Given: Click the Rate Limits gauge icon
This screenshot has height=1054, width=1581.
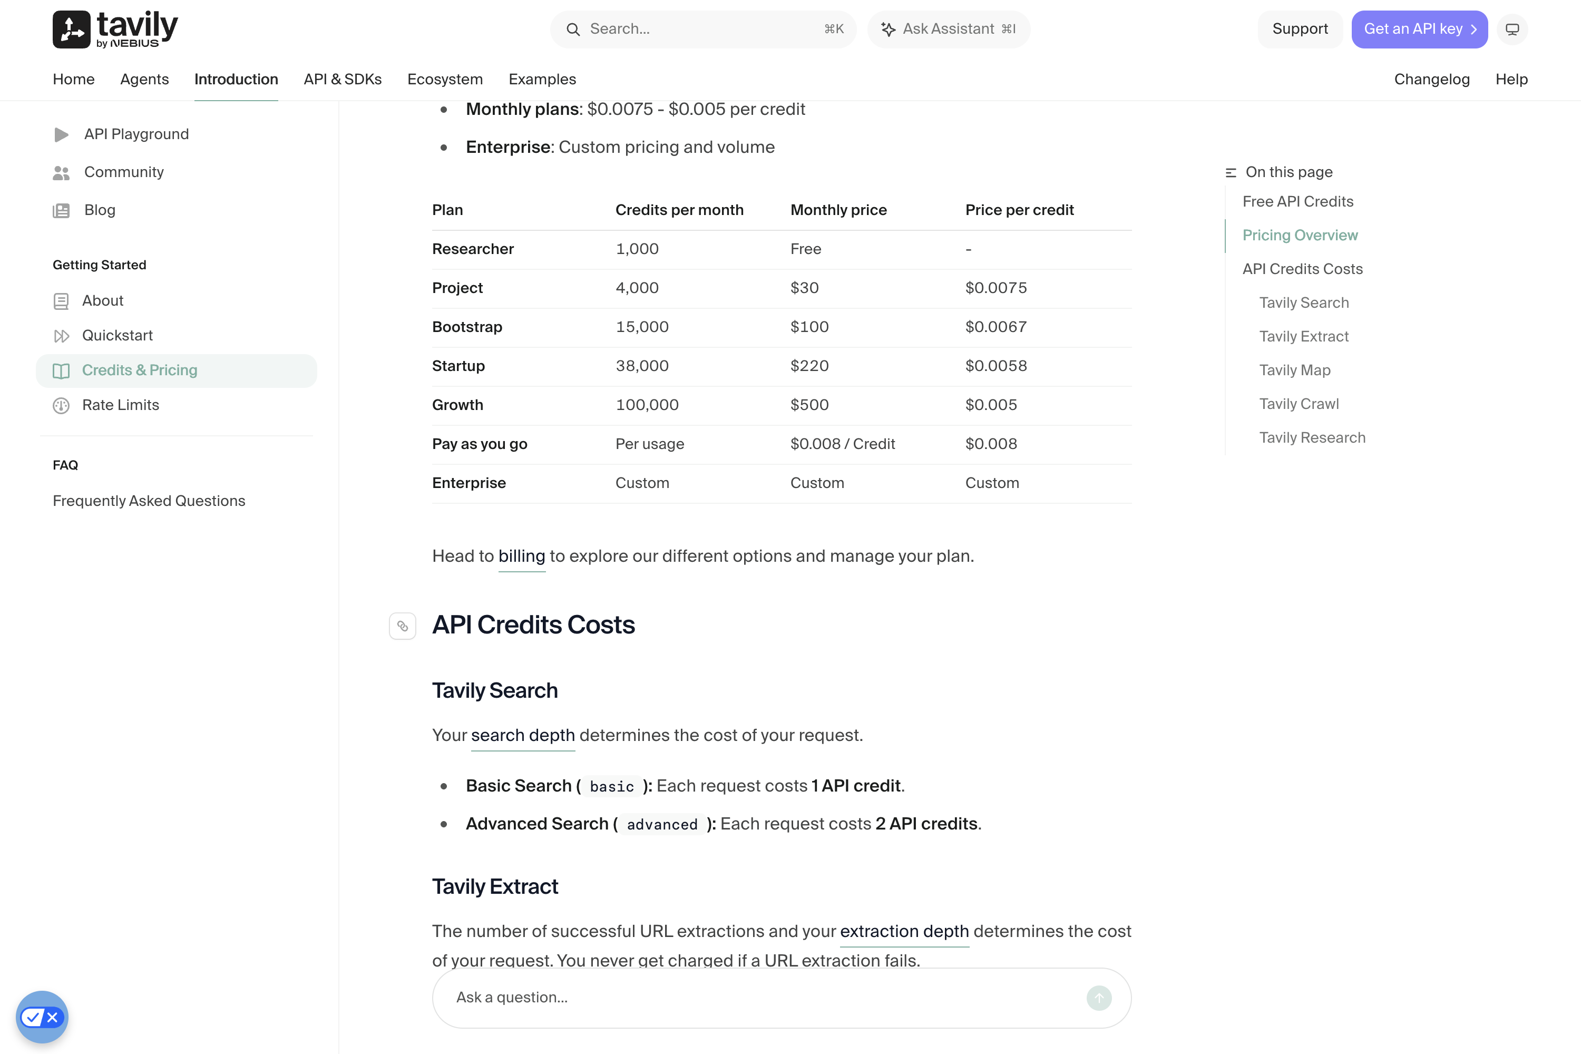Looking at the screenshot, I should [x=61, y=405].
